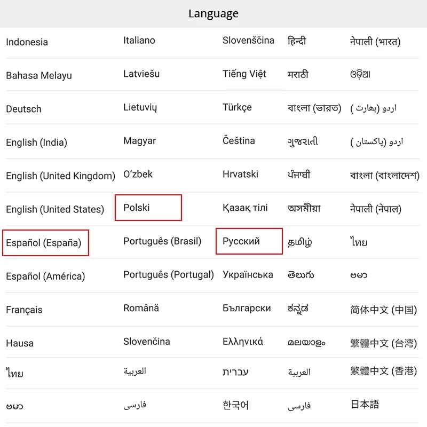Choose the 日本語 option
The width and height of the screenshot is (427, 427).
(x=365, y=404)
